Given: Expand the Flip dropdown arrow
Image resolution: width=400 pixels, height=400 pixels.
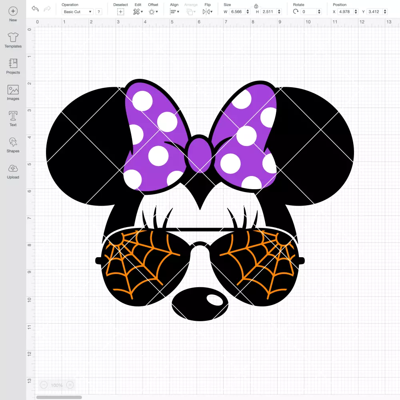Looking at the screenshot, I should [212, 12].
